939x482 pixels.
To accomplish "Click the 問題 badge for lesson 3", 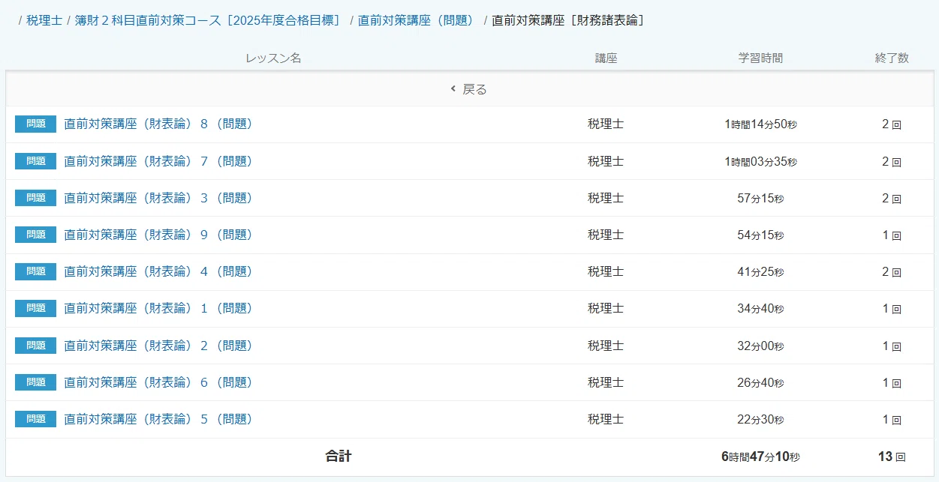I will click(35, 197).
